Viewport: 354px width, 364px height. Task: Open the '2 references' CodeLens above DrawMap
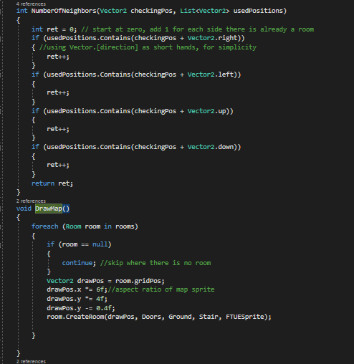[31, 201]
